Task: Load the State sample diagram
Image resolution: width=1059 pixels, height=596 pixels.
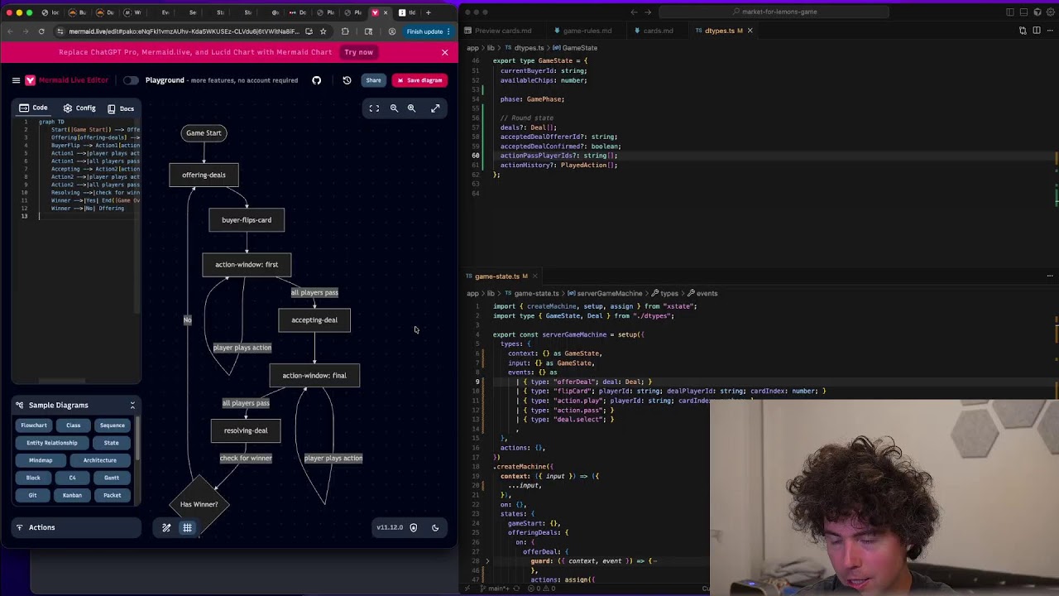Action: (x=111, y=443)
